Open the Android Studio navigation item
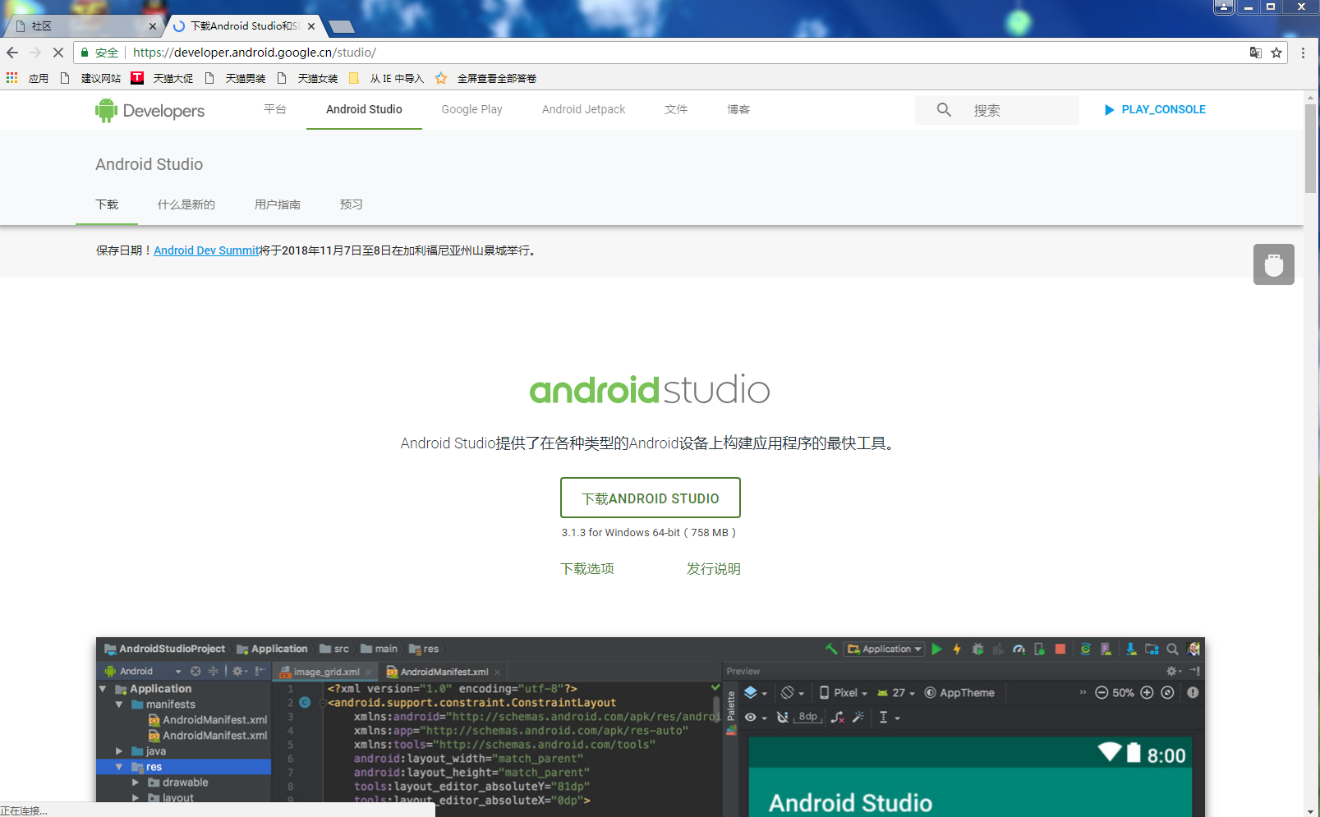 tap(364, 109)
